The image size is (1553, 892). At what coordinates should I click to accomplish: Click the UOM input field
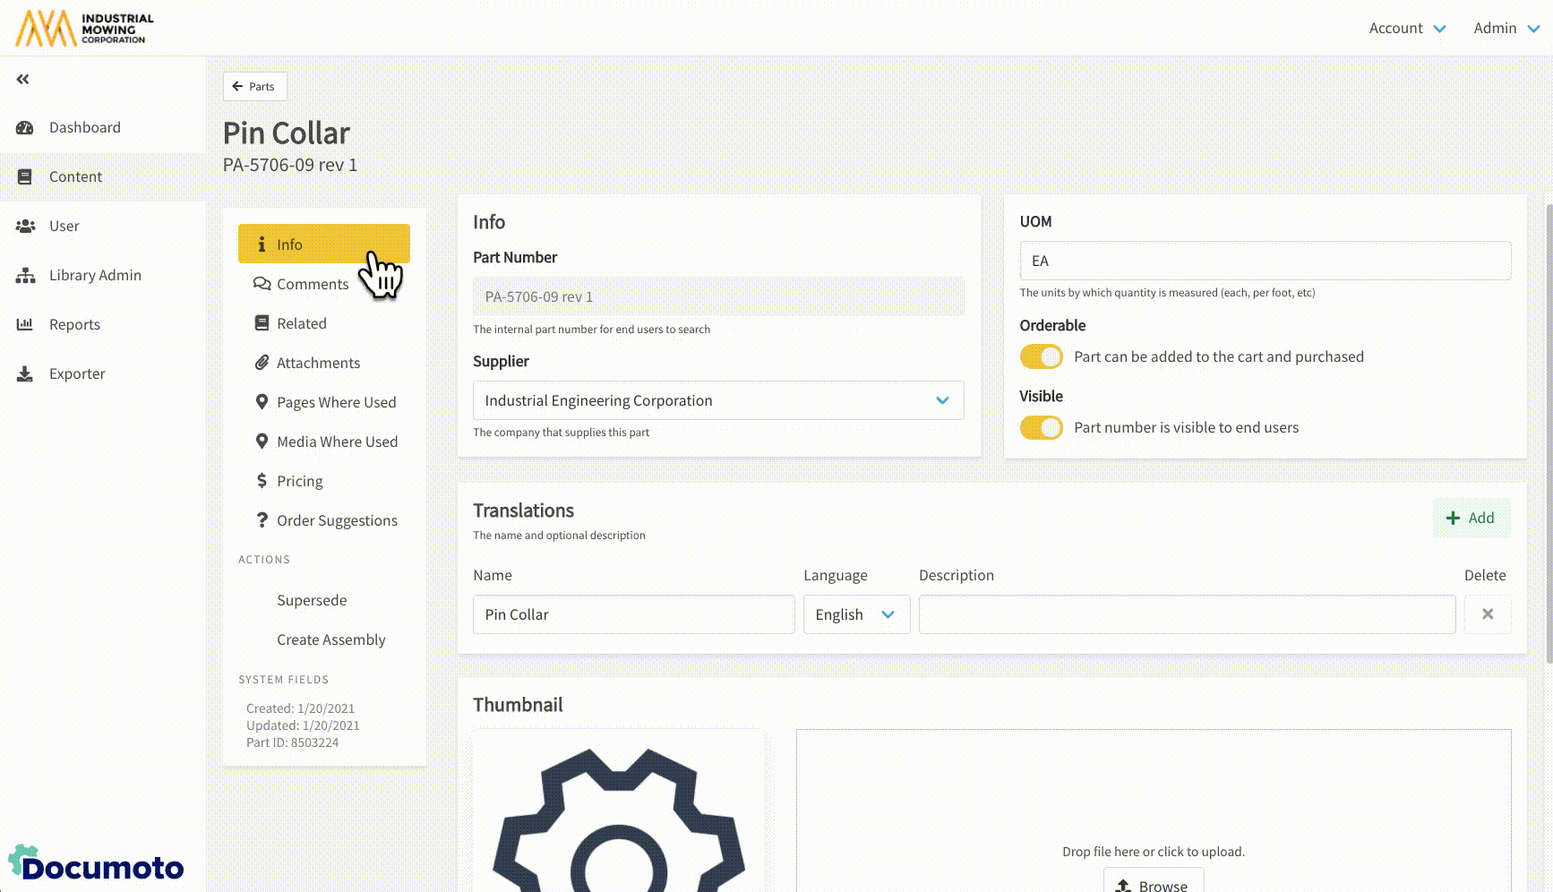tap(1264, 261)
